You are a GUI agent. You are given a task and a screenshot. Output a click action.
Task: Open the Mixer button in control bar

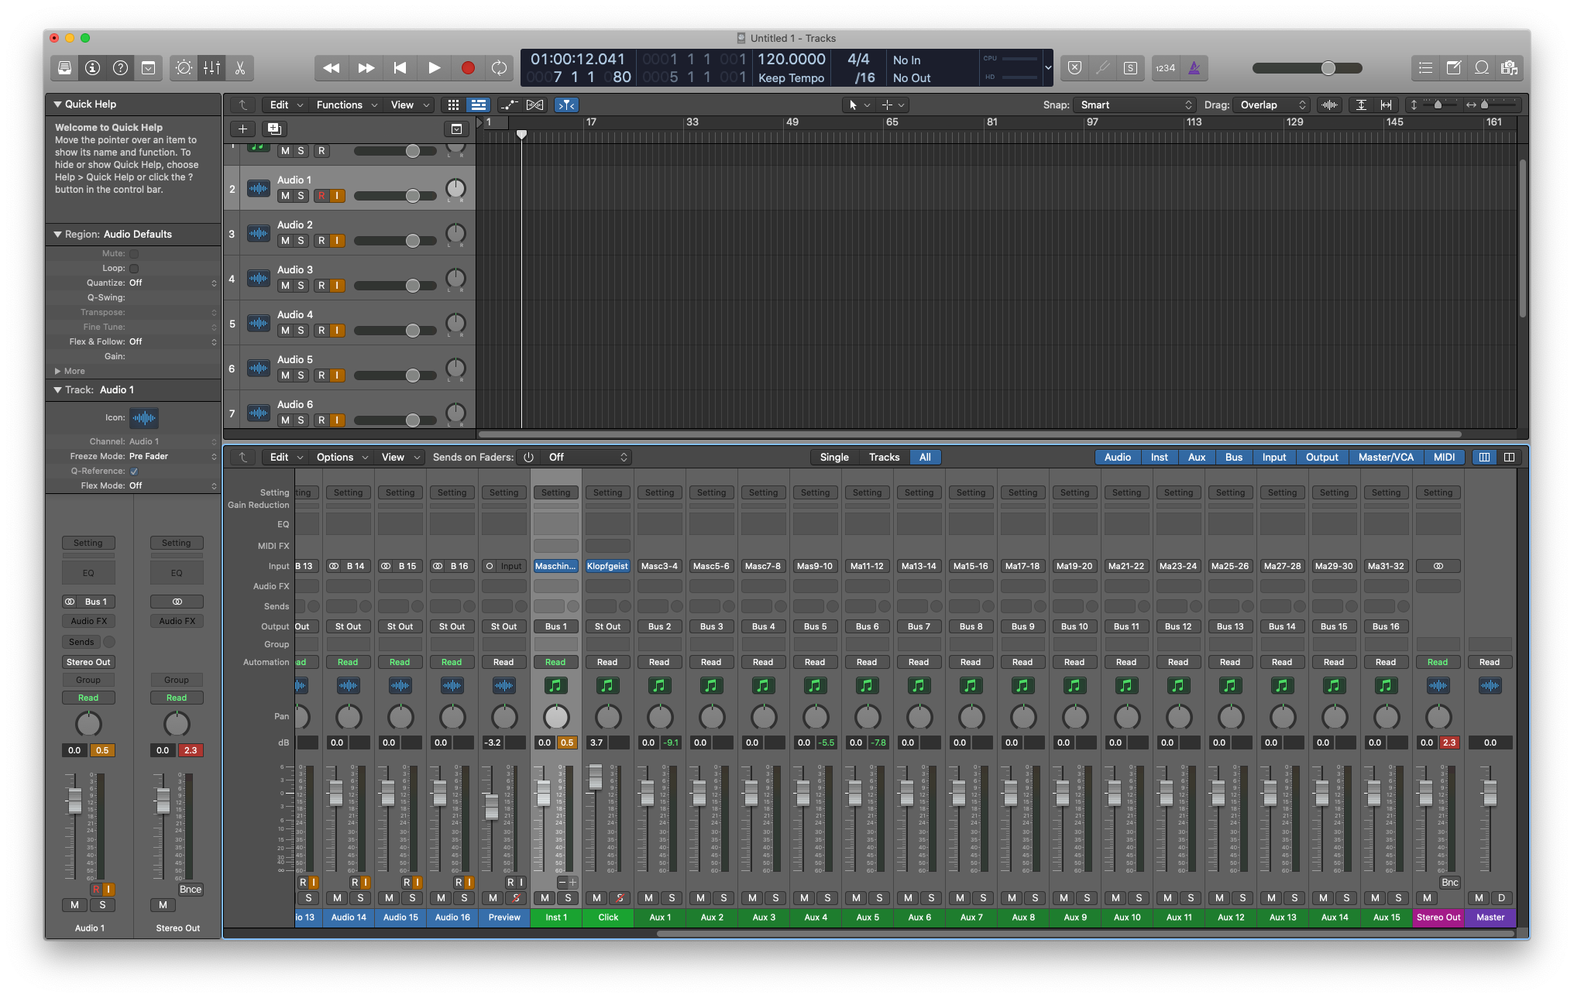coord(211,68)
